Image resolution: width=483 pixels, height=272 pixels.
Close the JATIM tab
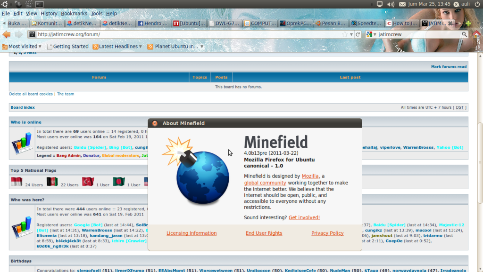(450, 24)
